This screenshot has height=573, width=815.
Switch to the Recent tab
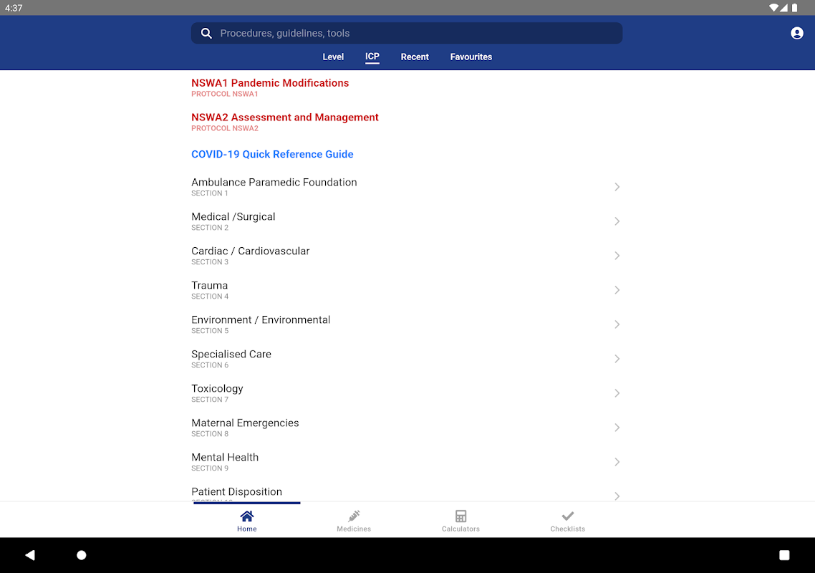415,57
